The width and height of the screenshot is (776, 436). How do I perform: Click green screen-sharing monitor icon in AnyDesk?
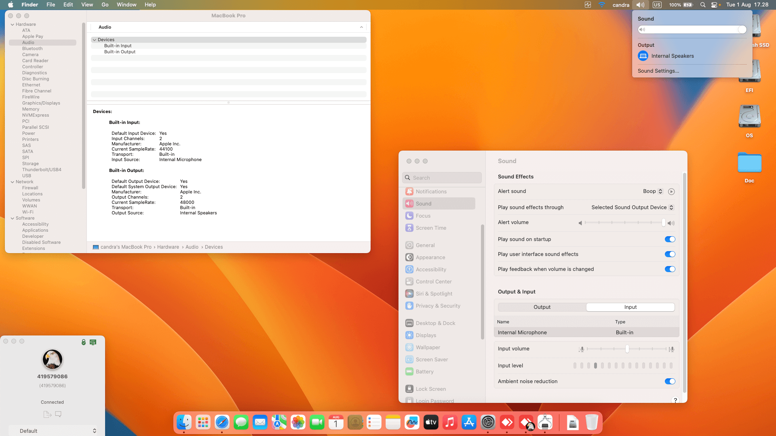click(93, 342)
